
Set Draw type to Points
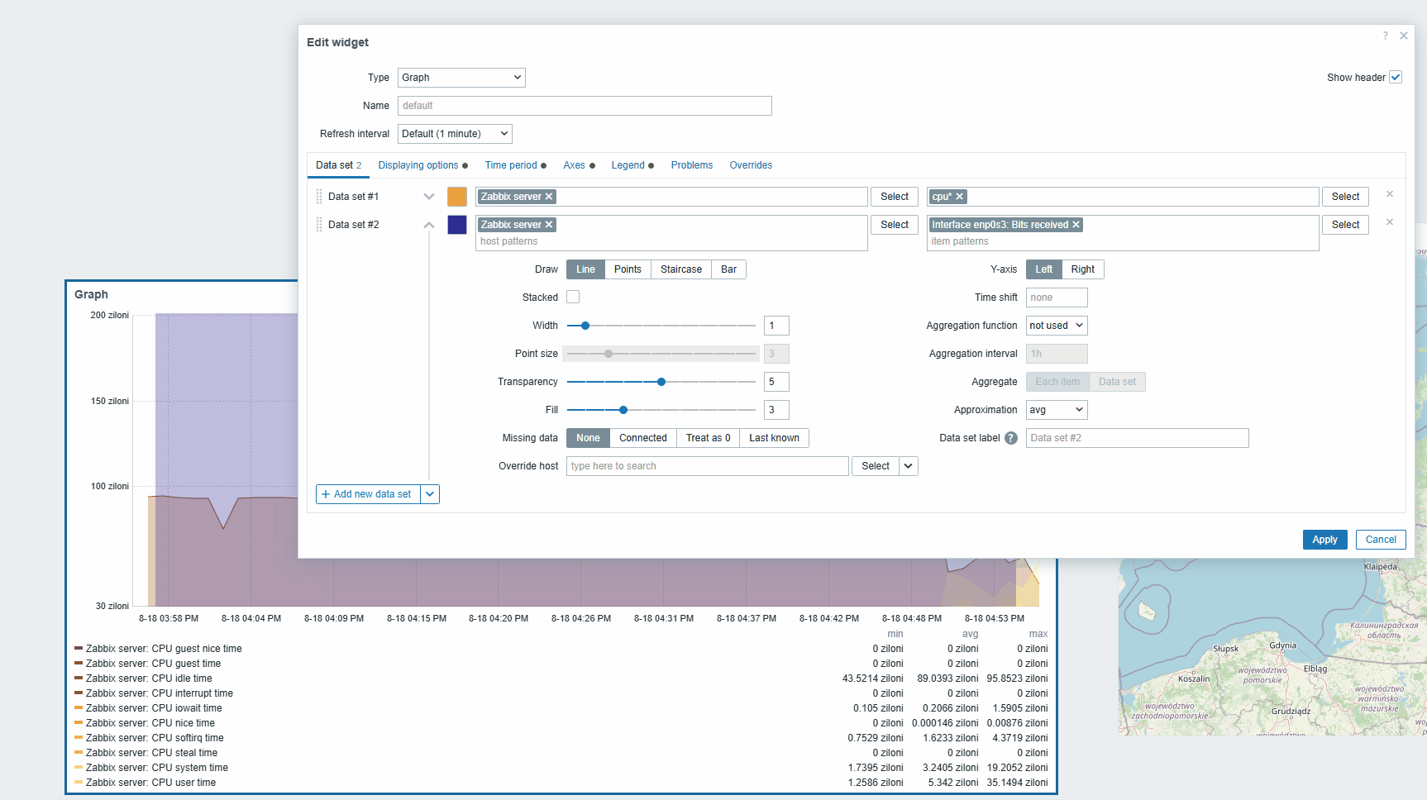pos(628,269)
